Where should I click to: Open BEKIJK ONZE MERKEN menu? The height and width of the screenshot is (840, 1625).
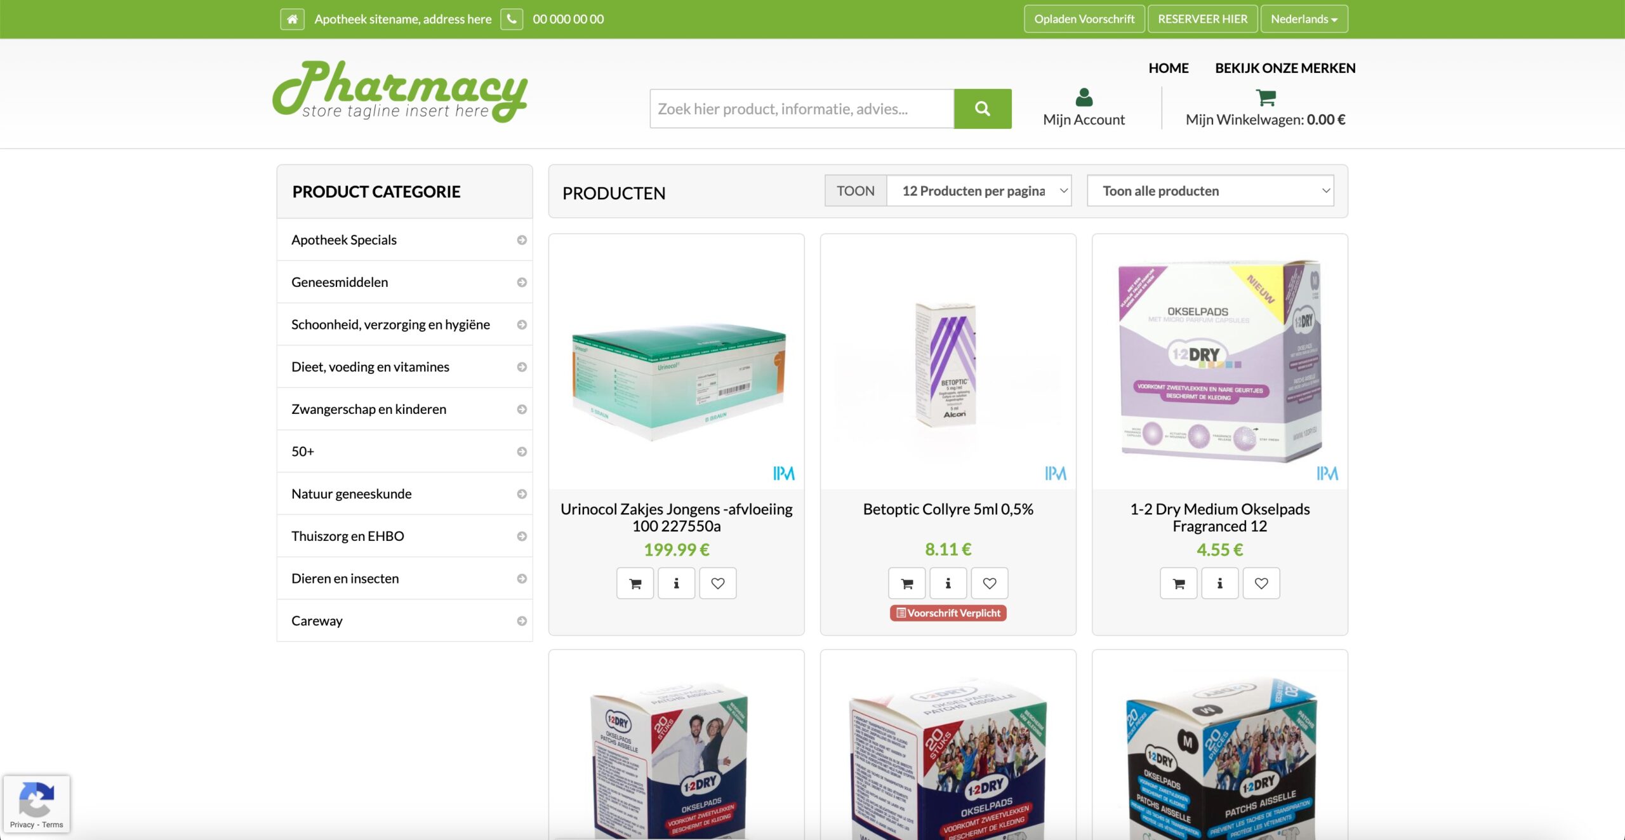tap(1285, 68)
